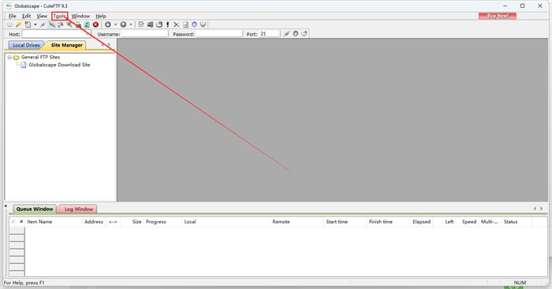The image size is (552, 289).
Task: Open the Tools menu
Action: pos(59,16)
